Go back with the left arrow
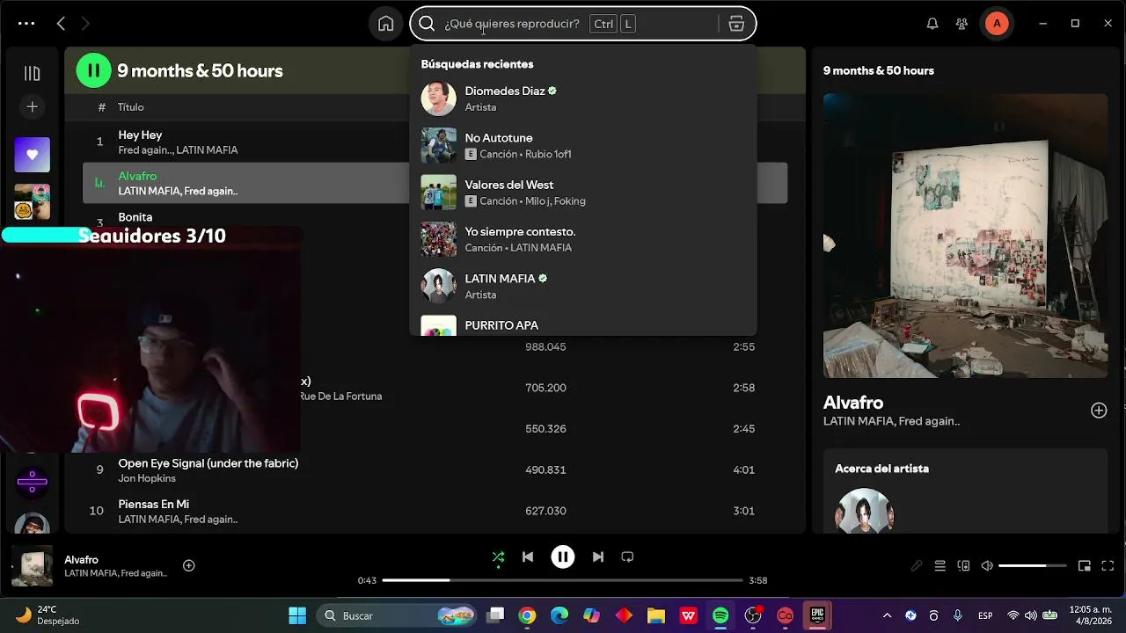 [61, 24]
